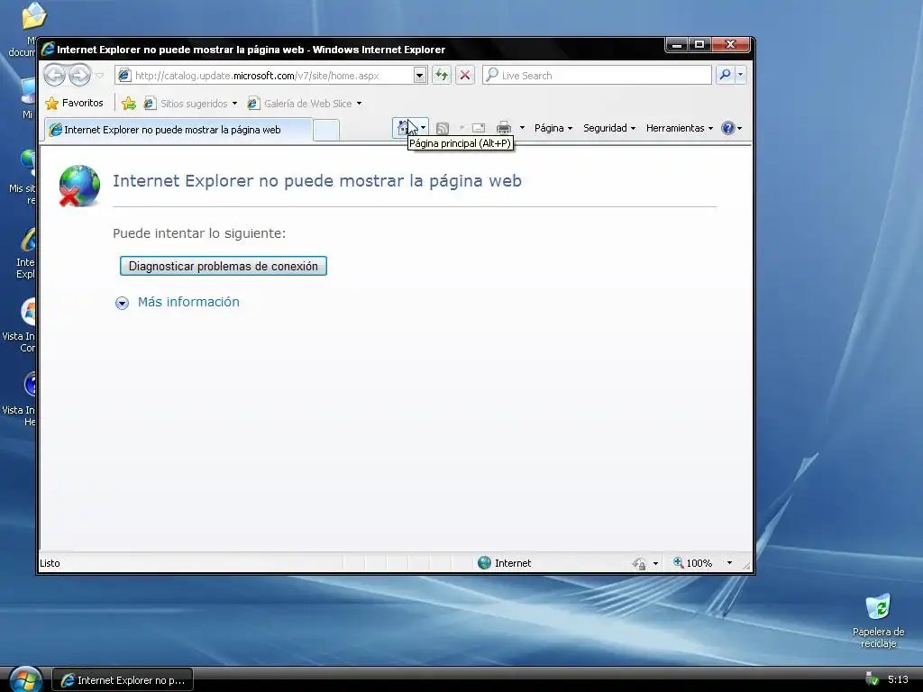Click the RSS feeds icon
The image size is (923, 692).
pyautogui.click(x=443, y=128)
